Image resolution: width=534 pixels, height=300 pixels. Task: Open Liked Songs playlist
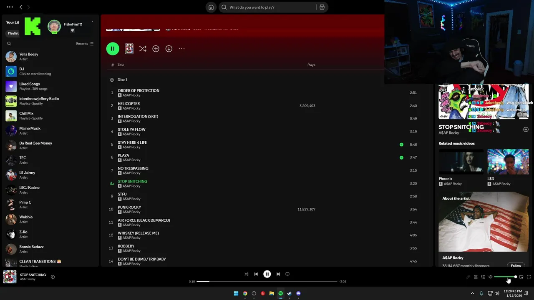pos(50,86)
